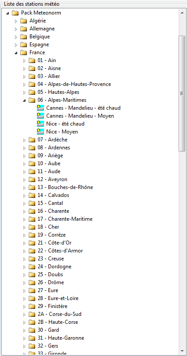Choose the Nice - Moyen station icon
The height and width of the screenshot is (356, 187).
(40, 132)
